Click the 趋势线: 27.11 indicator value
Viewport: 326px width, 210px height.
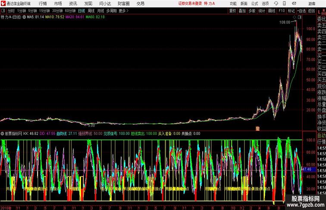tap(67, 134)
